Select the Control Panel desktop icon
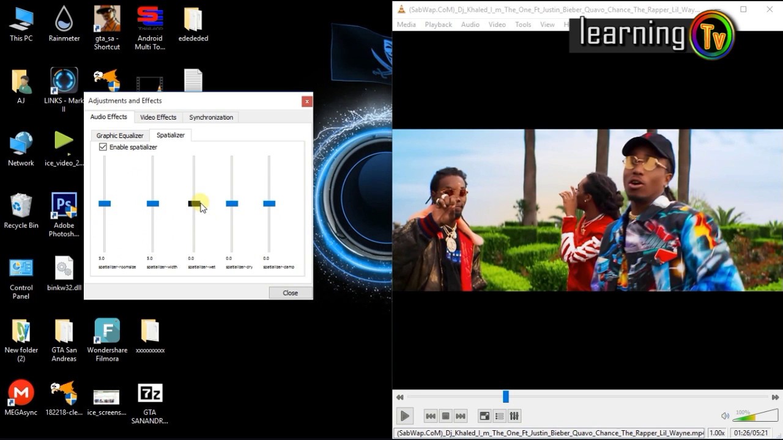 tap(21, 279)
